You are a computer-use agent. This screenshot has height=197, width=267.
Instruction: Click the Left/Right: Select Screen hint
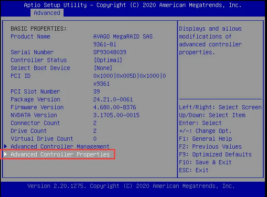tap(220, 107)
